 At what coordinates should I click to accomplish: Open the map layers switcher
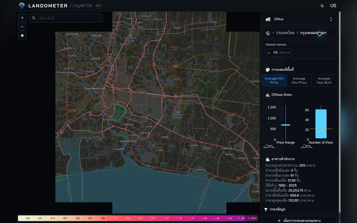[x=22, y=36]
